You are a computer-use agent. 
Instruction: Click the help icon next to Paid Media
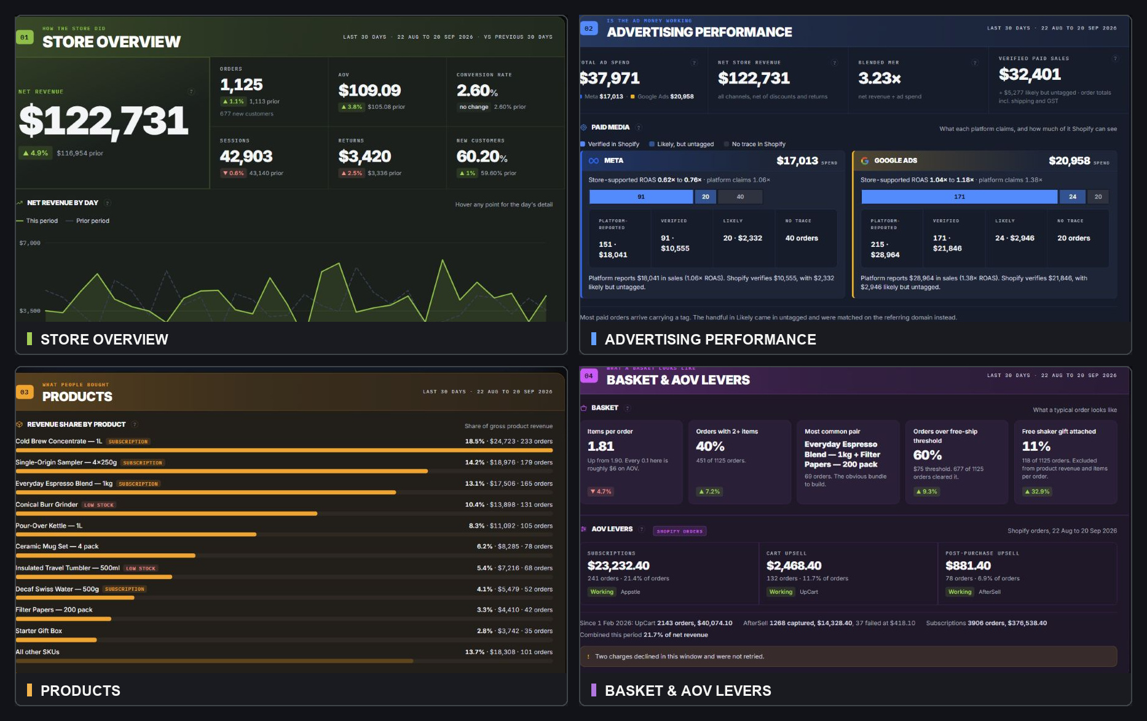639,127
